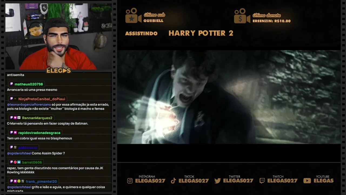Click heart badge beside rapidoviradonadesgraca
The width and height of the screenshot is (346, 195).
point(15,133)
